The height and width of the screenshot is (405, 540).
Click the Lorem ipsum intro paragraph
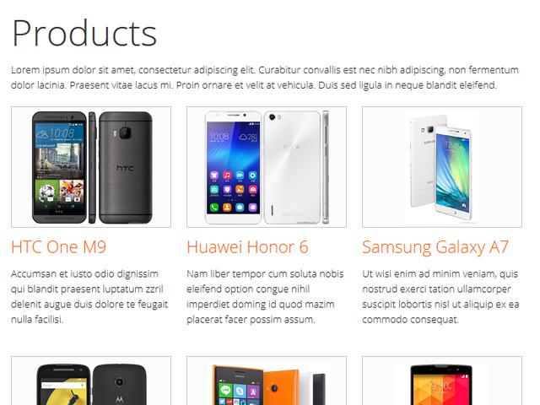point(265,78)
